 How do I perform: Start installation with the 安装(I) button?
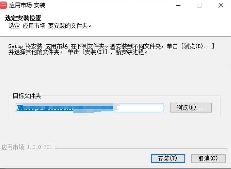168,159
